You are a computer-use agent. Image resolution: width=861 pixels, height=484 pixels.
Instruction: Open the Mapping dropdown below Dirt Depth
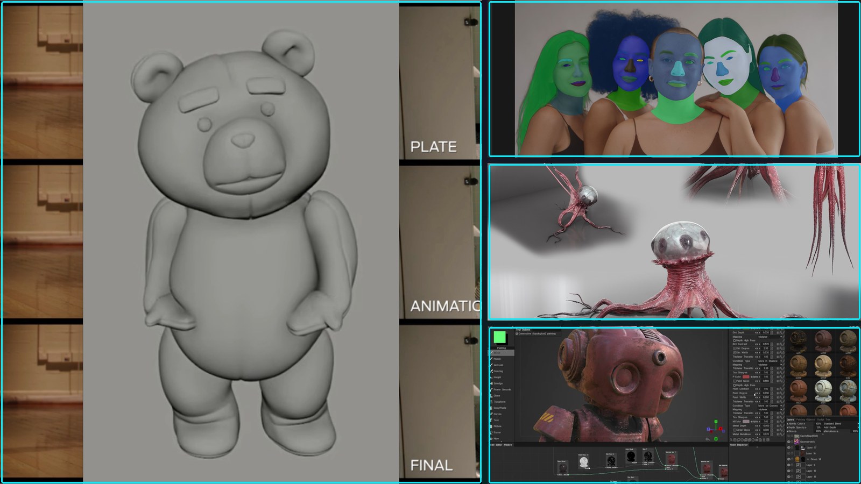point(770,337)
